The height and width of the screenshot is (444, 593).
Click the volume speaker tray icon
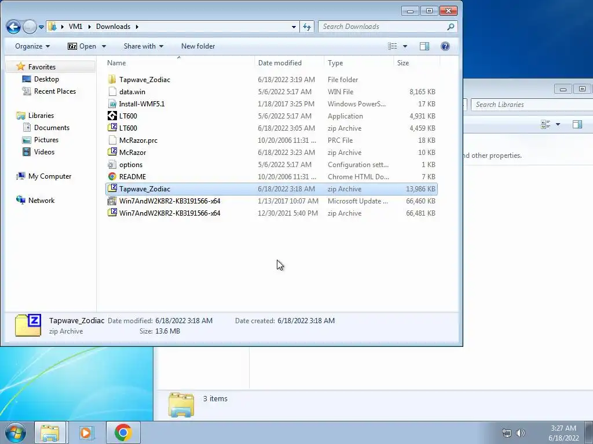coord(521,433)
